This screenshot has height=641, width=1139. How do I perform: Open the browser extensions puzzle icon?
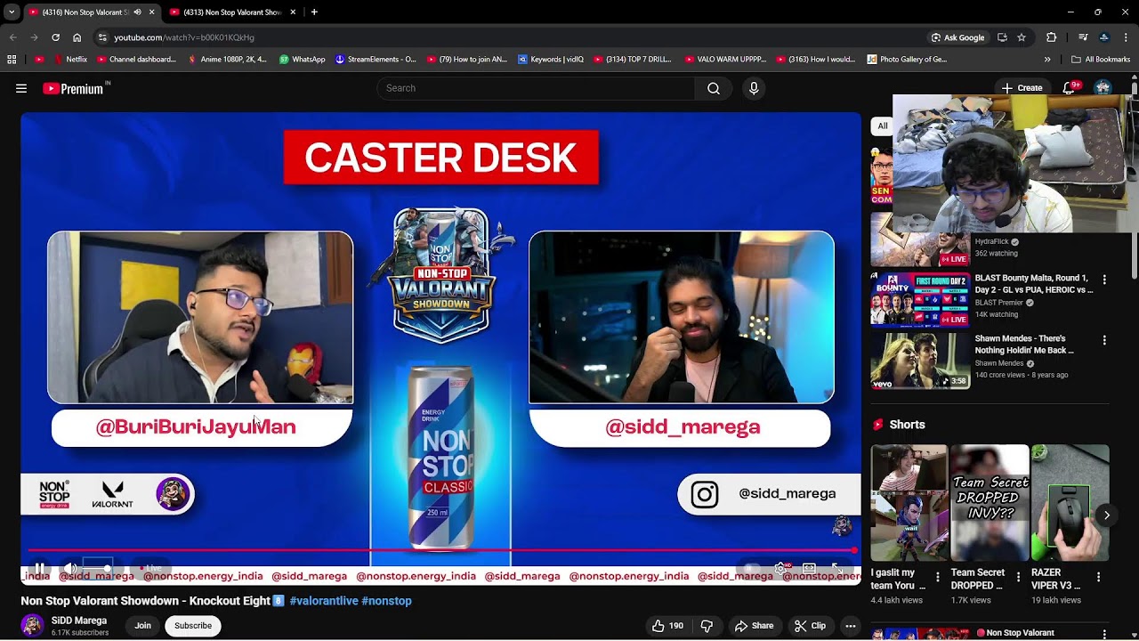point(1052,37)
